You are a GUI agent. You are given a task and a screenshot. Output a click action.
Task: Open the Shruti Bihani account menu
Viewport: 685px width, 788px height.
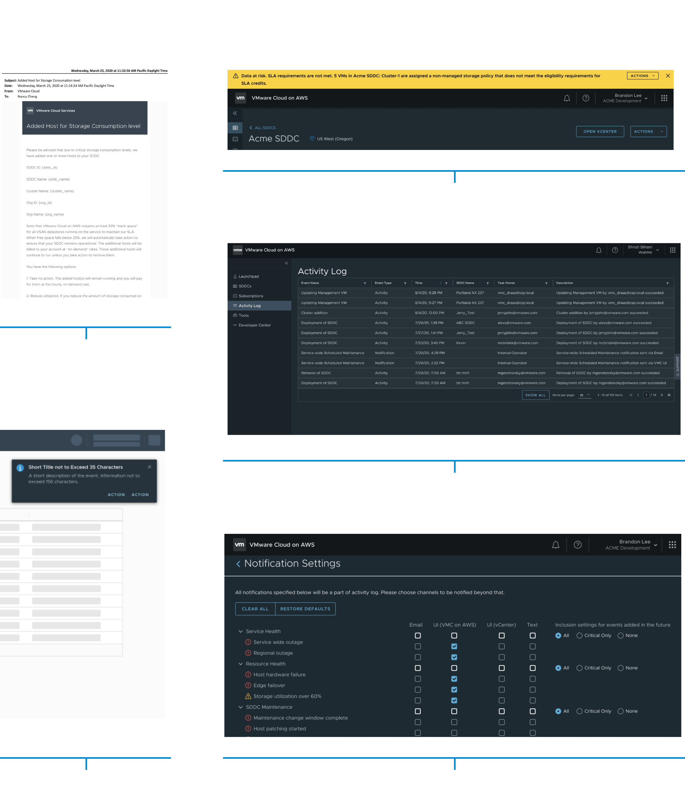643,250
